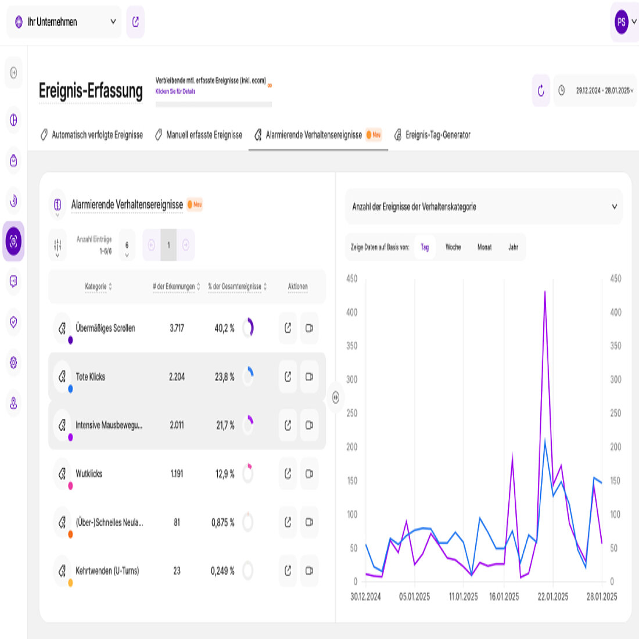Open external link icon beside company selector

click(x=135, y=22)
